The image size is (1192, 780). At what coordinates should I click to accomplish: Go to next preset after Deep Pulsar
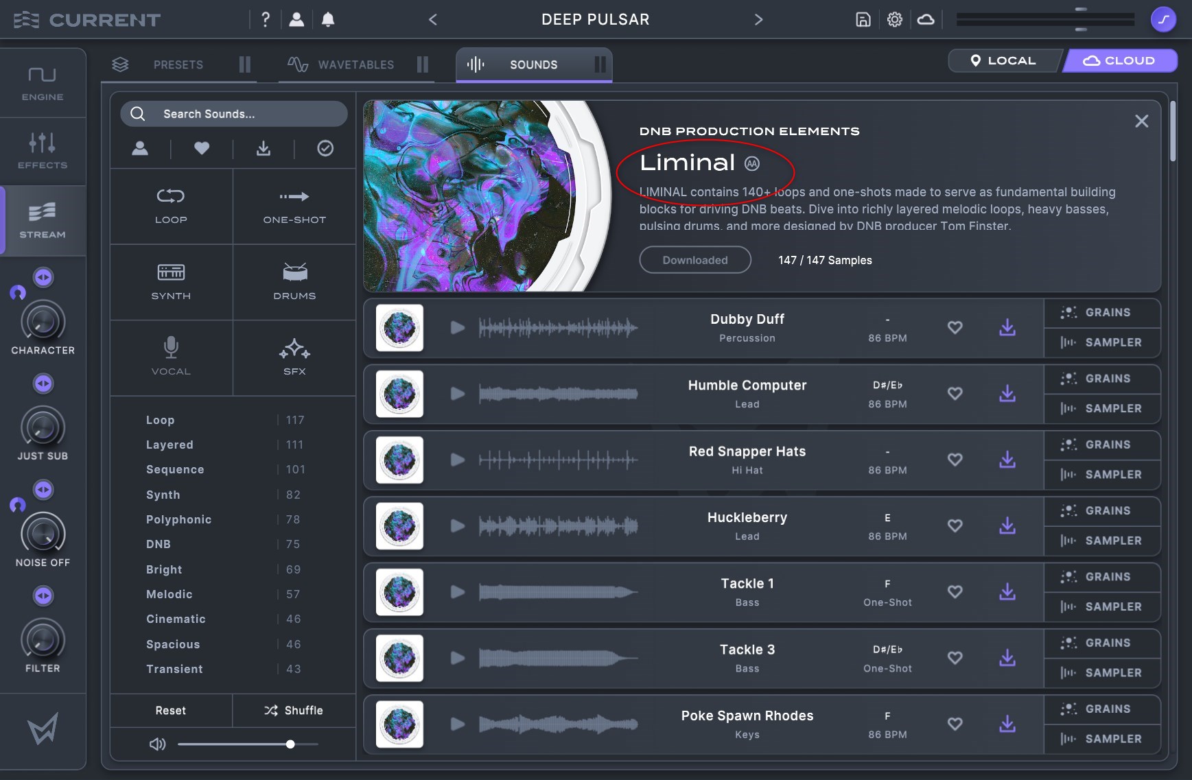point(758,20)
